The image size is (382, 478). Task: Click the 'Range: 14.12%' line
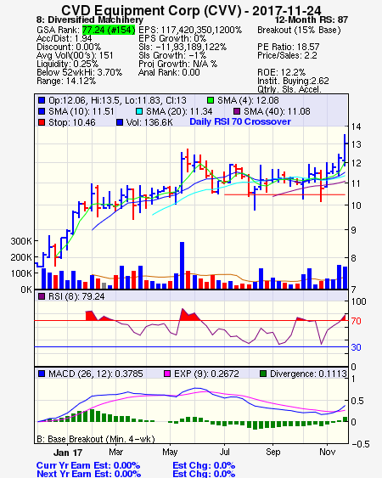click(x=66, y=82)
